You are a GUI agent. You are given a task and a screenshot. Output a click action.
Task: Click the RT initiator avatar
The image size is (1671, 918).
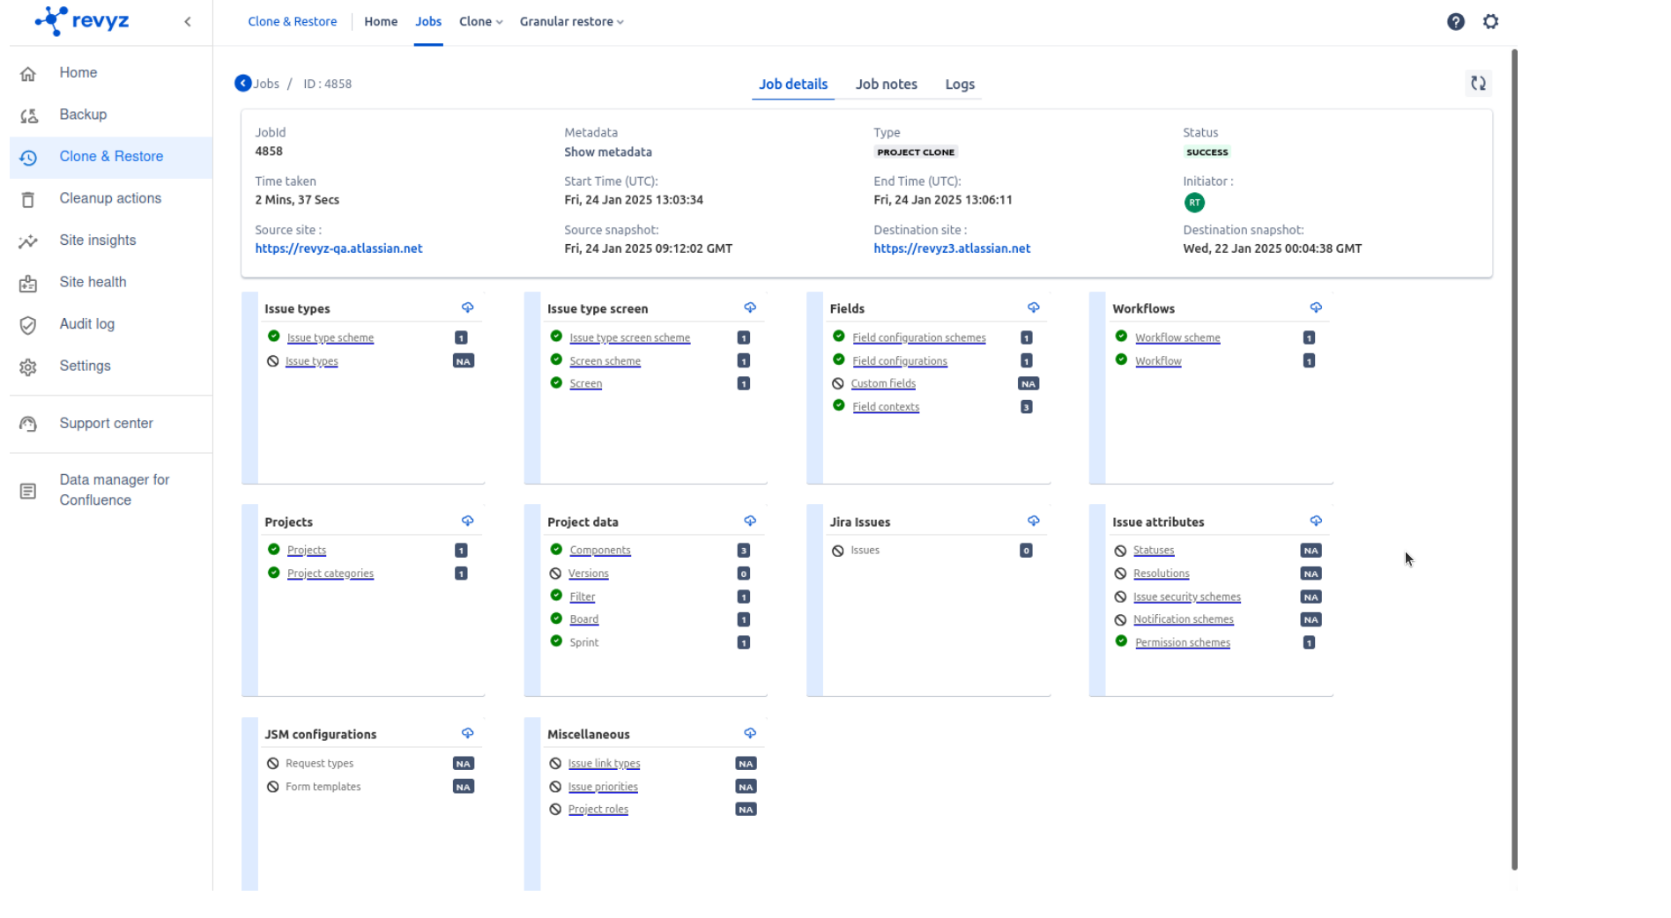(1193, 203)
